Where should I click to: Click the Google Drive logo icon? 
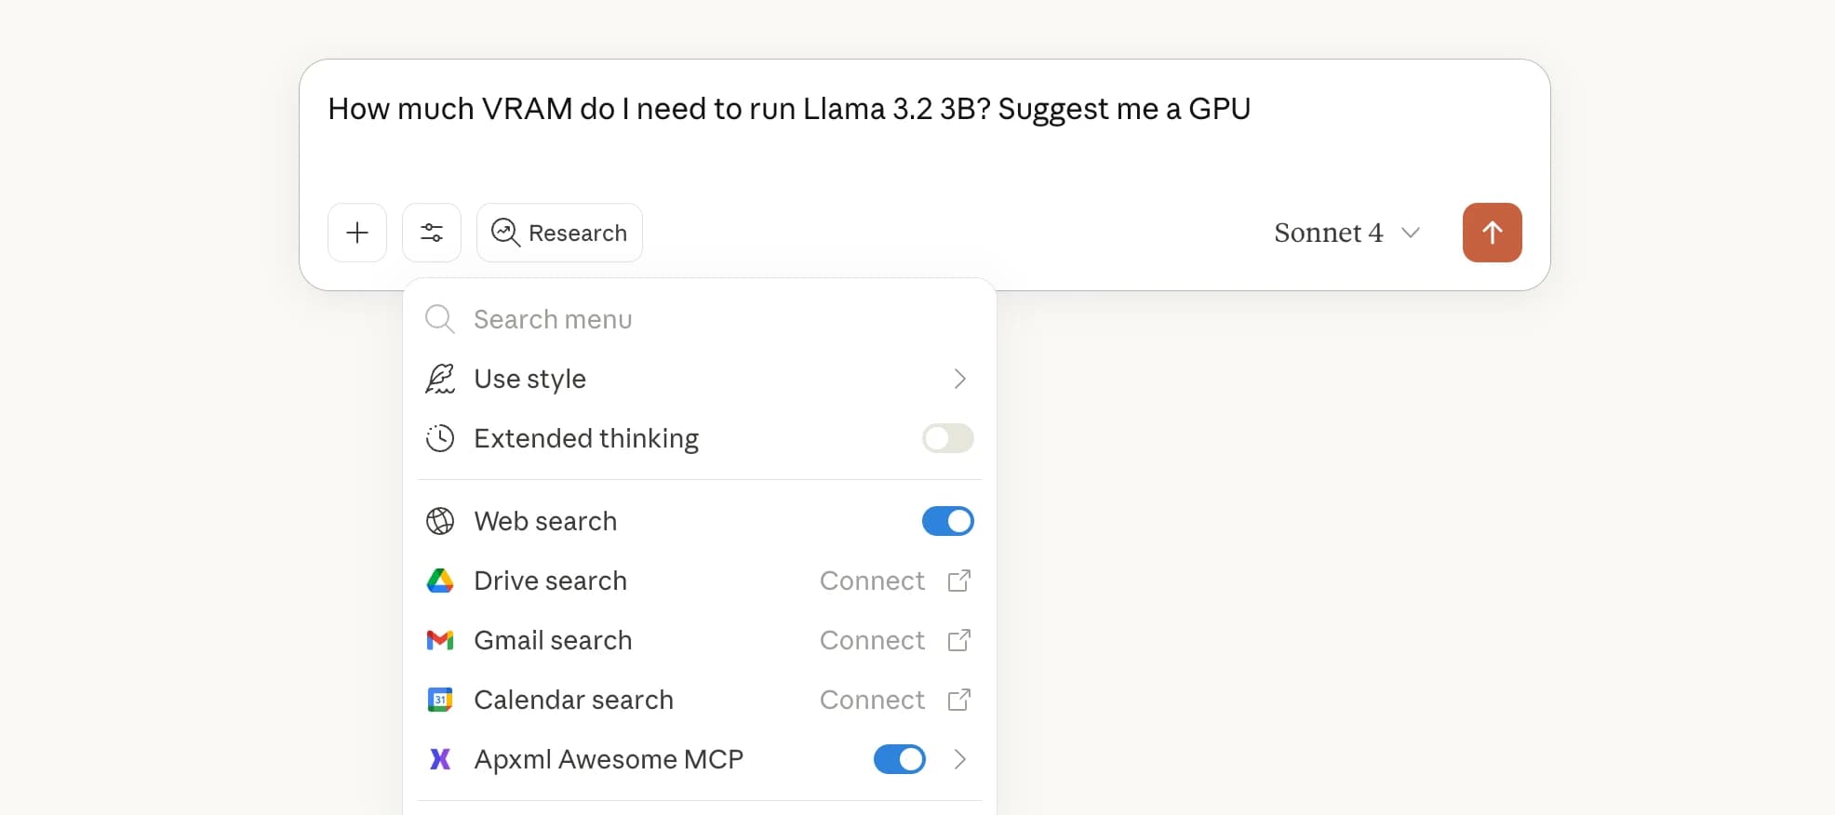[x=440, y=581]
